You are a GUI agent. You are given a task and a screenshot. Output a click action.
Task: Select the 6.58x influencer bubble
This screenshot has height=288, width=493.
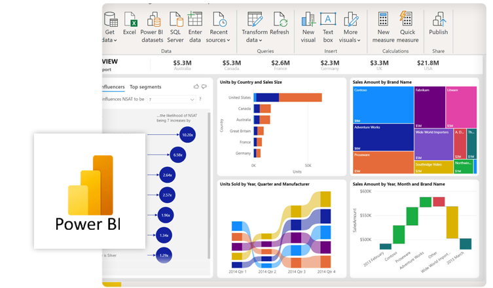pos(177,154)
